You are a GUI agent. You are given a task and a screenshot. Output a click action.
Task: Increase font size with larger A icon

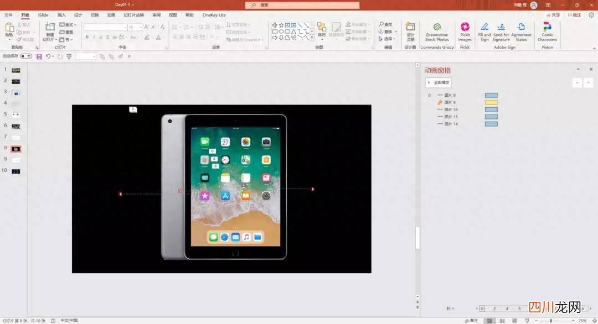click(146, 27)
